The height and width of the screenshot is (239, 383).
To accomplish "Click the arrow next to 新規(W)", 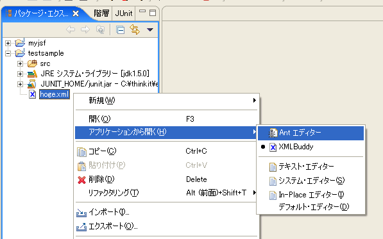I will pyautogui.click(x=255, y=100).
